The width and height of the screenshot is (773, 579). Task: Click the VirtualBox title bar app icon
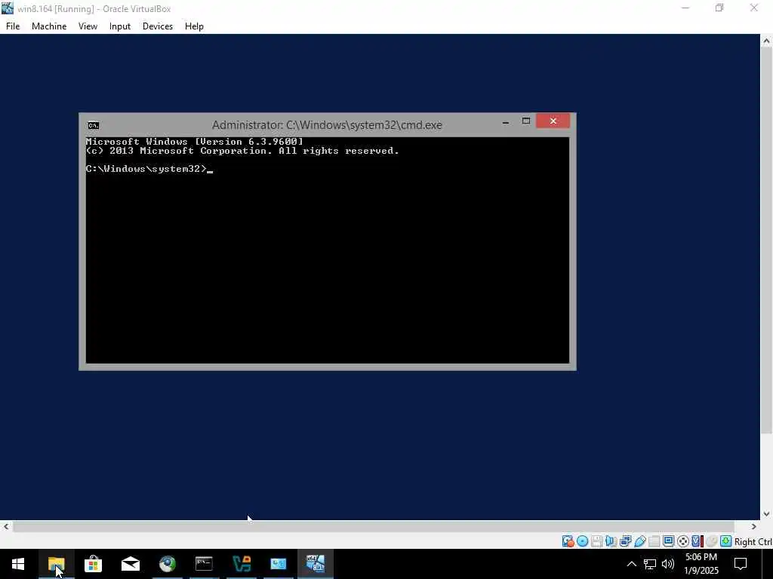click(8, 8)
